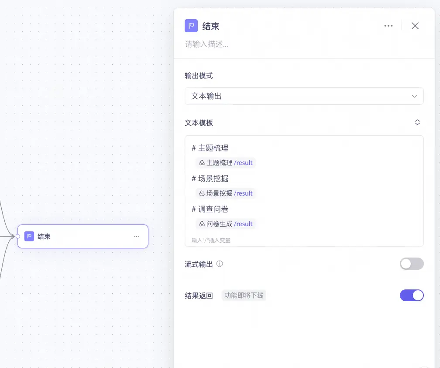Click the 输入"/"插入变量 hint in the template box
440x368 pixels.
pos(211,240)
